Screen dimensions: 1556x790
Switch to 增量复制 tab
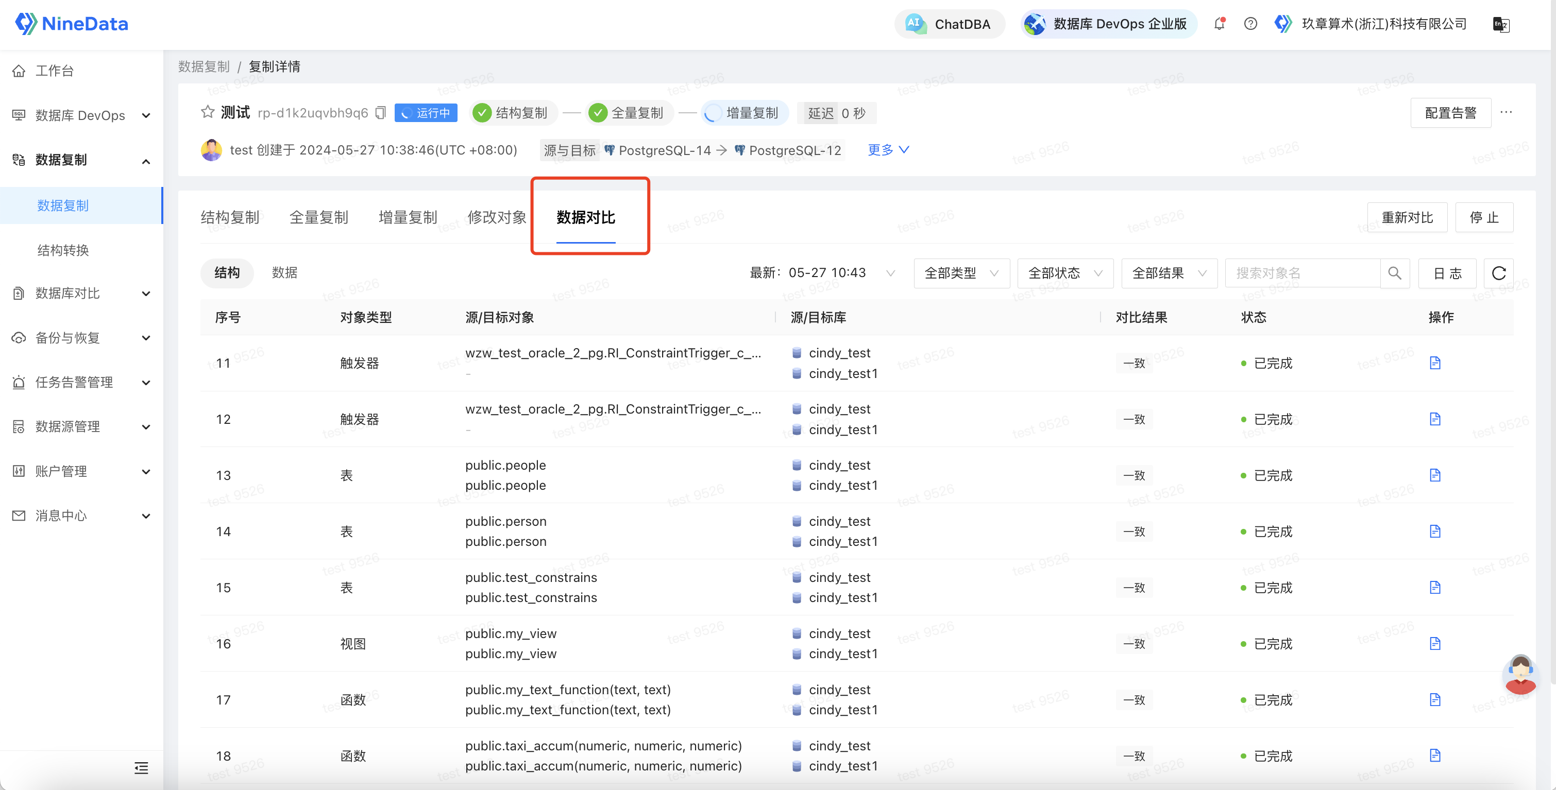pyautogui.click(x=408, y=217)
